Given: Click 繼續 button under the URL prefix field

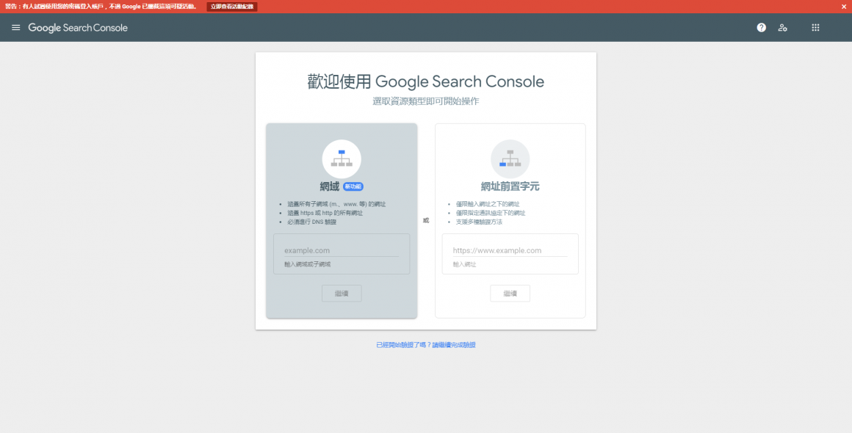Looking at the screenshot, I should (x=510, y=294).
